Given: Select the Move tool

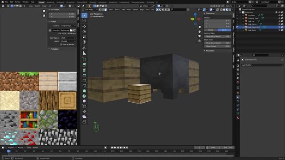Looking at the screenshot, I should 84,26.
